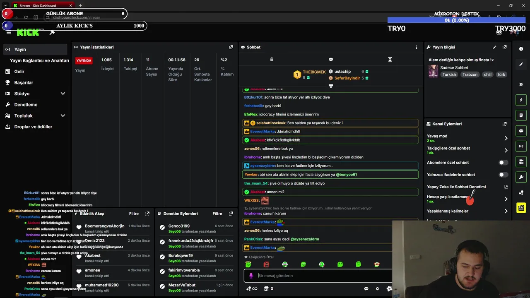
Task: Click the yellow clapperboard icon in right sidebar
Action: coord(521,208)
